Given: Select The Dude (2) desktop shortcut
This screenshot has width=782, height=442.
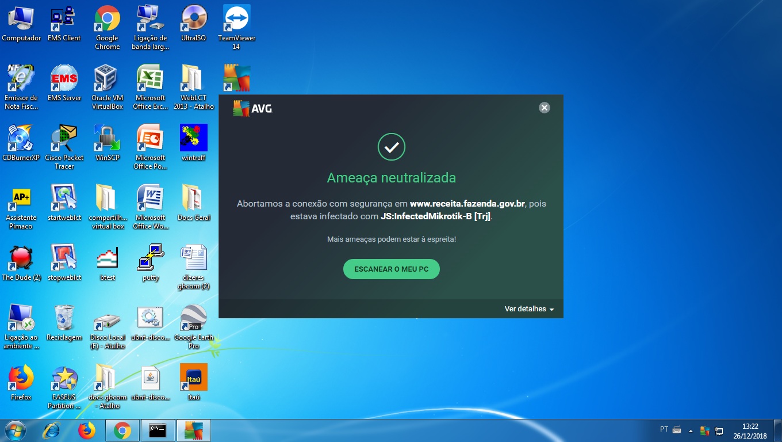Looking at the screenshot, I should point(21,263).
